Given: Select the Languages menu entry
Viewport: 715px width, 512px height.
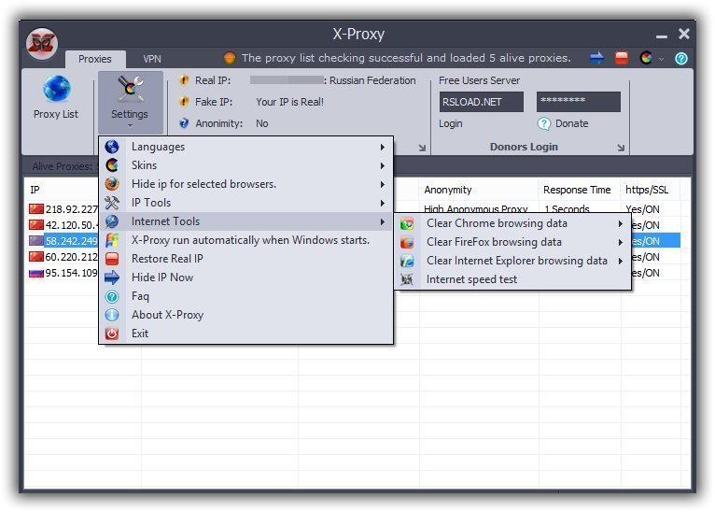Looking at the screenshot, I should tap(245, 147).
